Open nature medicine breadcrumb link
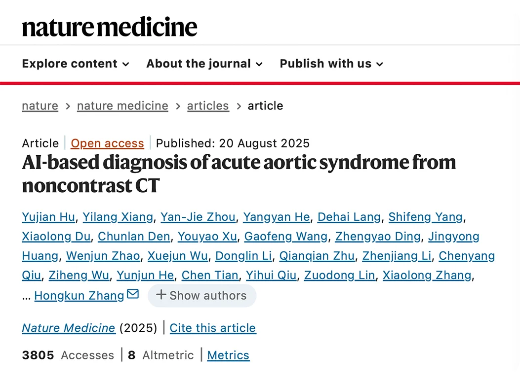Image resolution: width=520 pixels, height=382 pixels. 122,106
